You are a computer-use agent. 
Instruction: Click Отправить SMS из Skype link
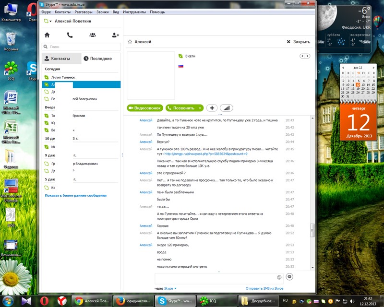[x=264, y=288]
